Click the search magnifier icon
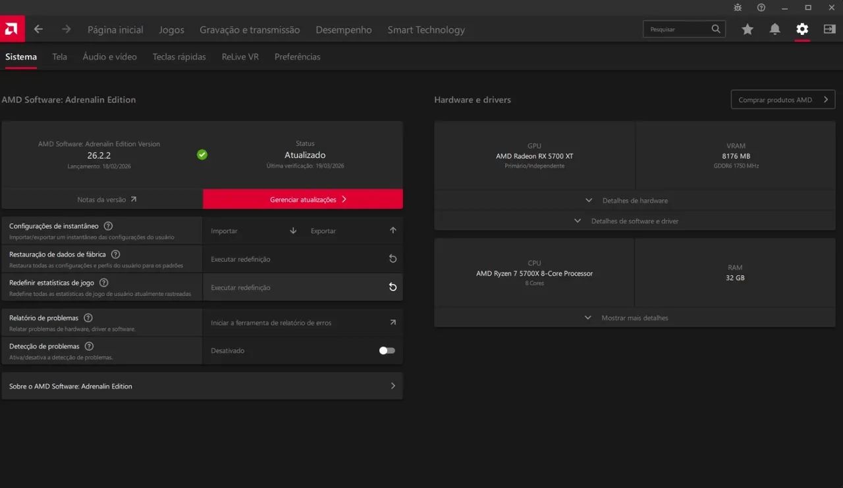This screenshot has width=843, height=488. [x=716, y=29]
